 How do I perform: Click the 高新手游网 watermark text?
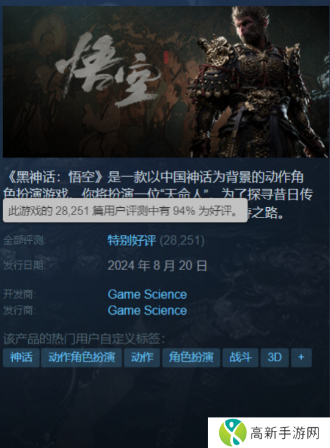click(285, 433)
